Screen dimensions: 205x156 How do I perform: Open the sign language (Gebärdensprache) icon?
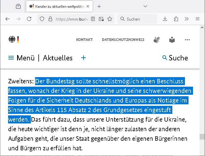(x=157, y=40)
